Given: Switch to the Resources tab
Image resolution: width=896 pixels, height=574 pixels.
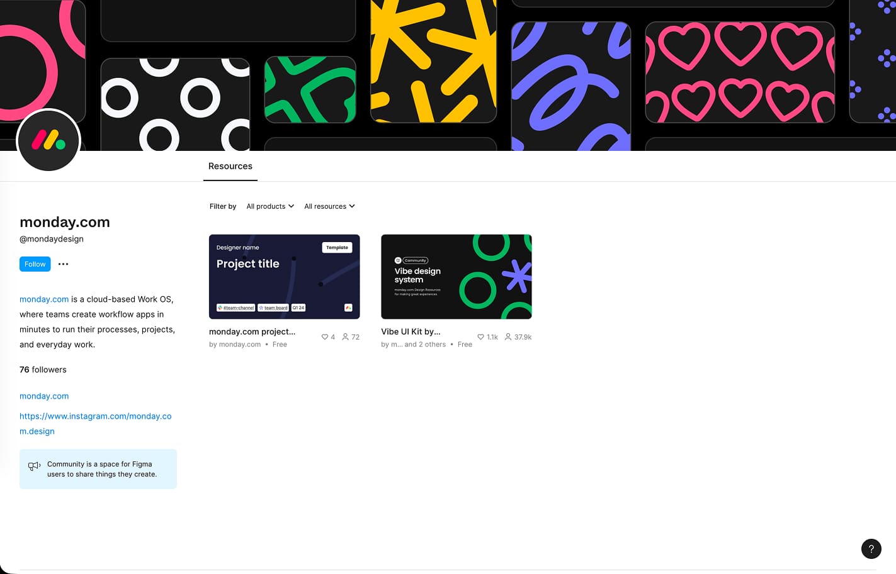Looking at the screenshot, I should click(230, 166).
